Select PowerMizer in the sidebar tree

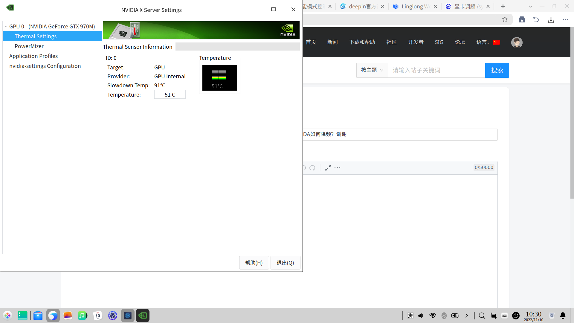pos(29,46)
